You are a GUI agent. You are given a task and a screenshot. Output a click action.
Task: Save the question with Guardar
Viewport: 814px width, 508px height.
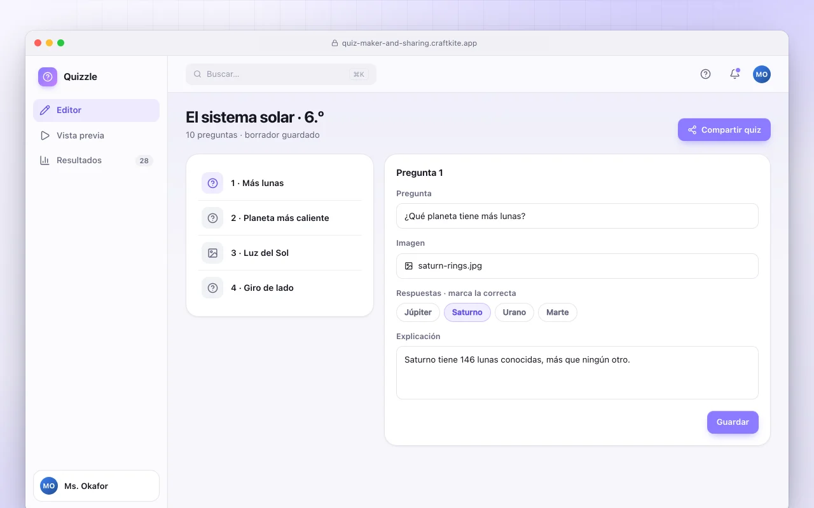733,422
